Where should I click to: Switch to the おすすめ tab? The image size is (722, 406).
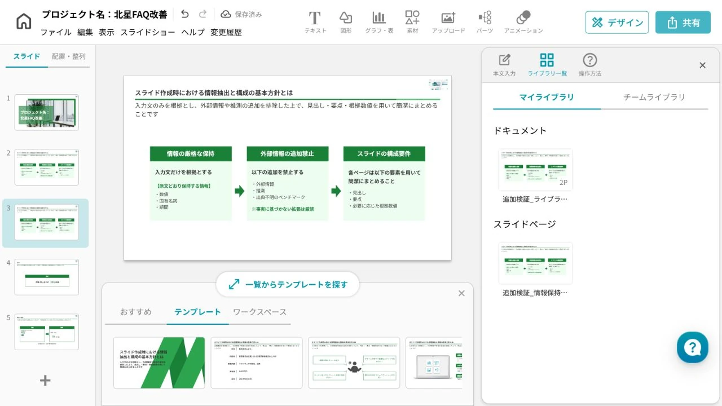click(136, 312)
